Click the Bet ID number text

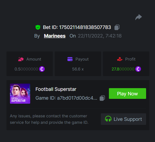click(x=85, y=27)
